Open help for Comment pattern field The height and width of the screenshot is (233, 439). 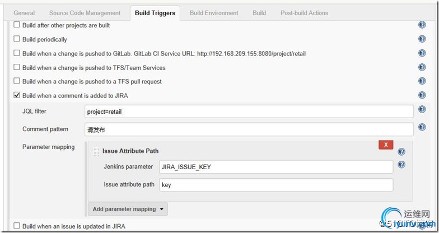point(422,127)
